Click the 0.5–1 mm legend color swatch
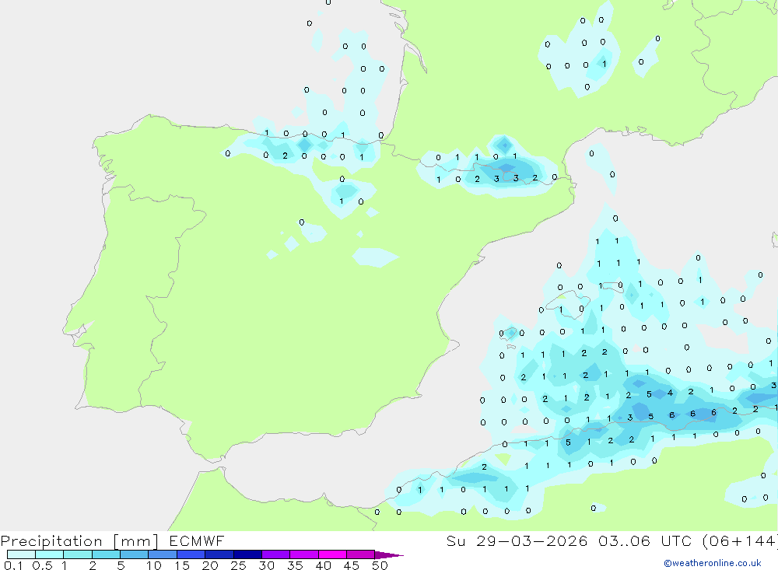Screen dimensions: 778x570 pos(50,554)
